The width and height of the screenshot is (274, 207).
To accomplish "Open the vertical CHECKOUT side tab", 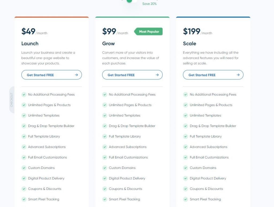I will pos(12,100).
